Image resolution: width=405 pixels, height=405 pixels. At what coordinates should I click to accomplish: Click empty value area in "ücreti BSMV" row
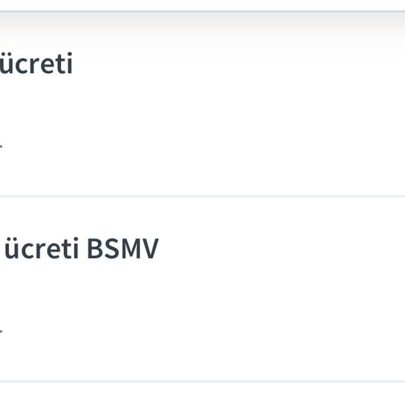click(202, 331)
